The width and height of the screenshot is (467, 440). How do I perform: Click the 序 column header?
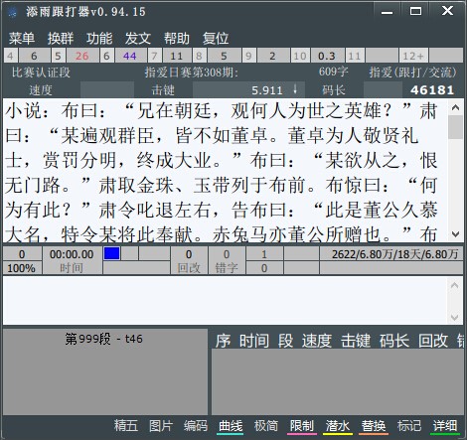[223, 341]
